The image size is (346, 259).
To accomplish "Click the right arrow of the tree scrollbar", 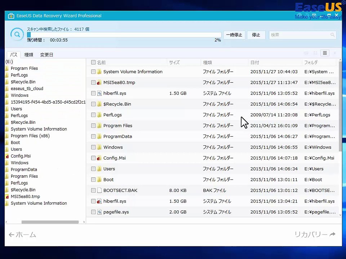I will point(84,222).
